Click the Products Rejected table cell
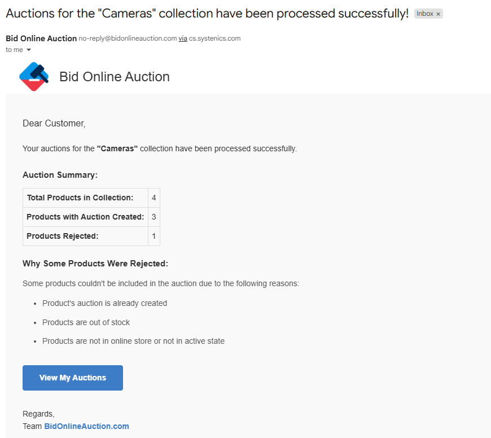 pyautogui.click(x=62, y=236)
